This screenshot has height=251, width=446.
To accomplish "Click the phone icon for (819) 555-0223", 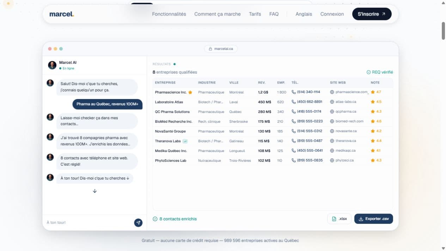I will pos(294,121).
